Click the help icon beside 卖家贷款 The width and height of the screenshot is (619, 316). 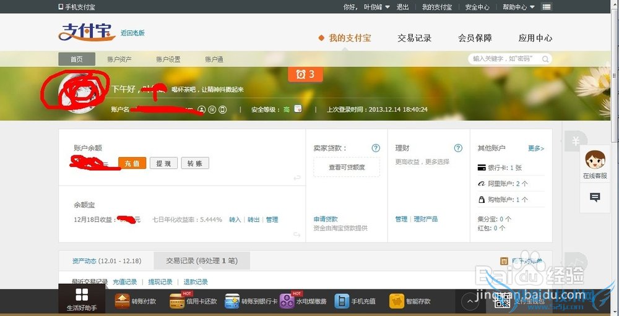click(376, 148)
